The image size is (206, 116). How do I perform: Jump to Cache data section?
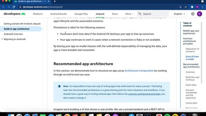pos(191,103)
